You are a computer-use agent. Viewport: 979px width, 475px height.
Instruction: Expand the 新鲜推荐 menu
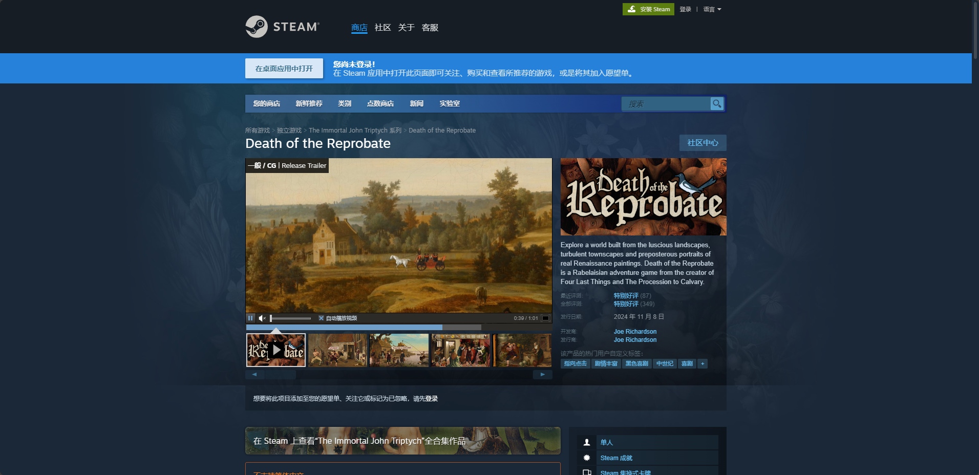(x=309, y=103)
